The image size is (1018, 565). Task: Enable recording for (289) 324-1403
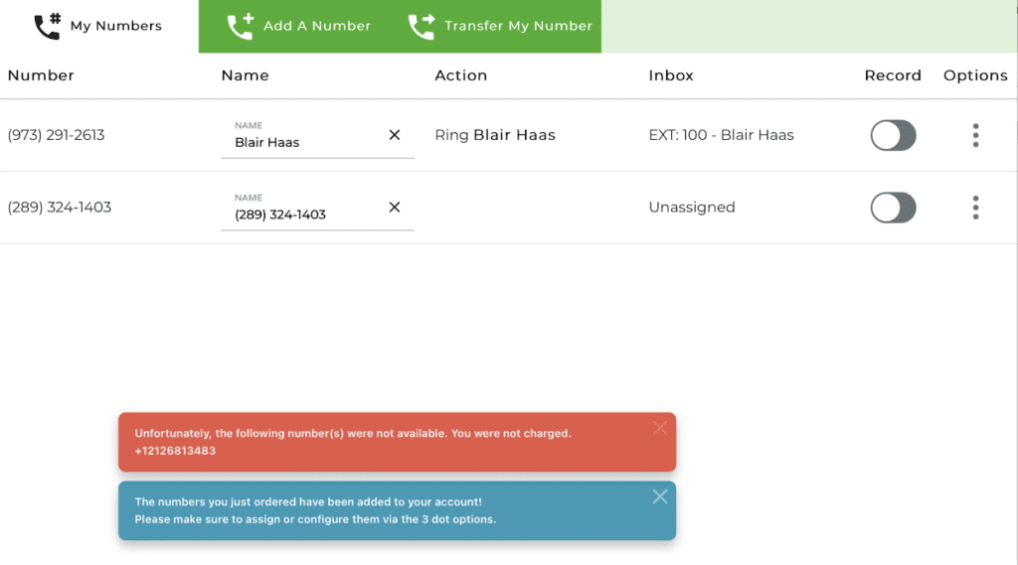click(894, 208)
